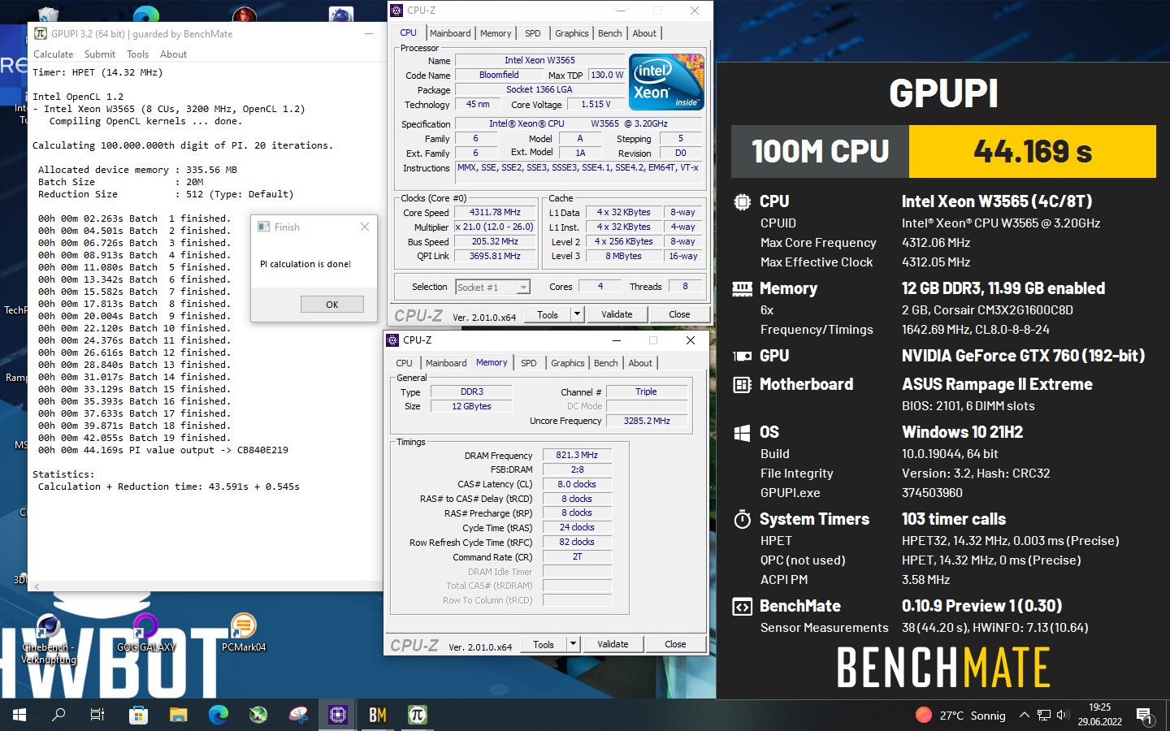This screenshot has width=1170, height=731.
Task: Switch to Bench tab in top CPU-Z window
Action: click(x=610, y=33)
